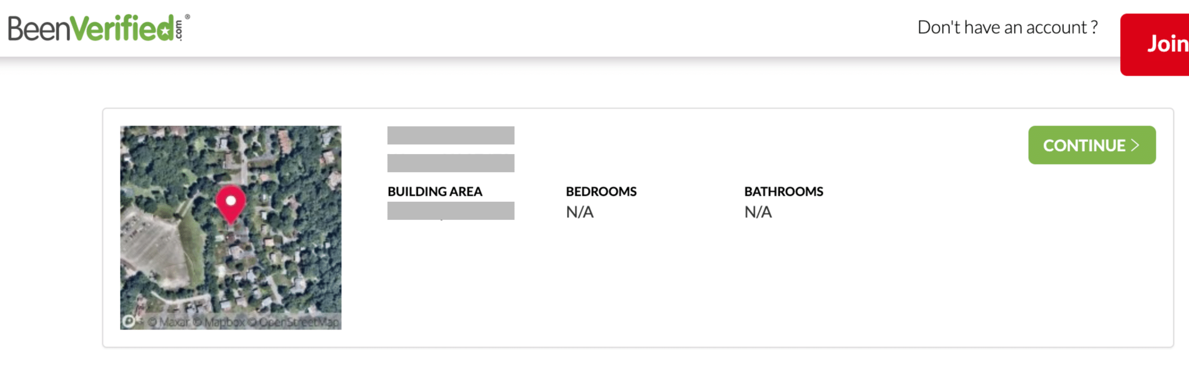The height and width of the screenshot is (366, 1189).
Task: Click the BeenVerified logo
Action: pyautogui.click(x=98, y=28)
